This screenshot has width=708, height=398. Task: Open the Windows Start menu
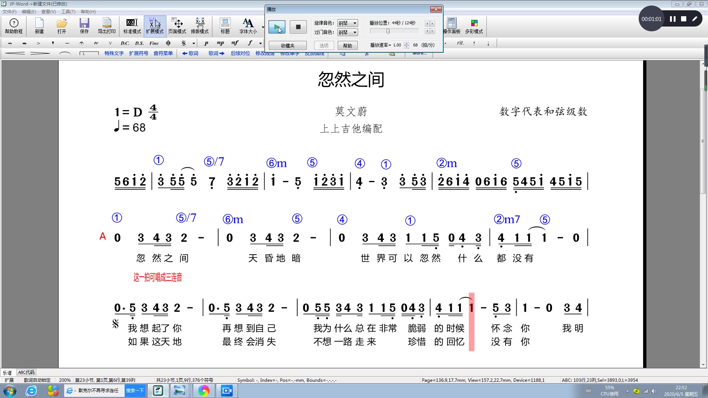click(x=10, y=391)
